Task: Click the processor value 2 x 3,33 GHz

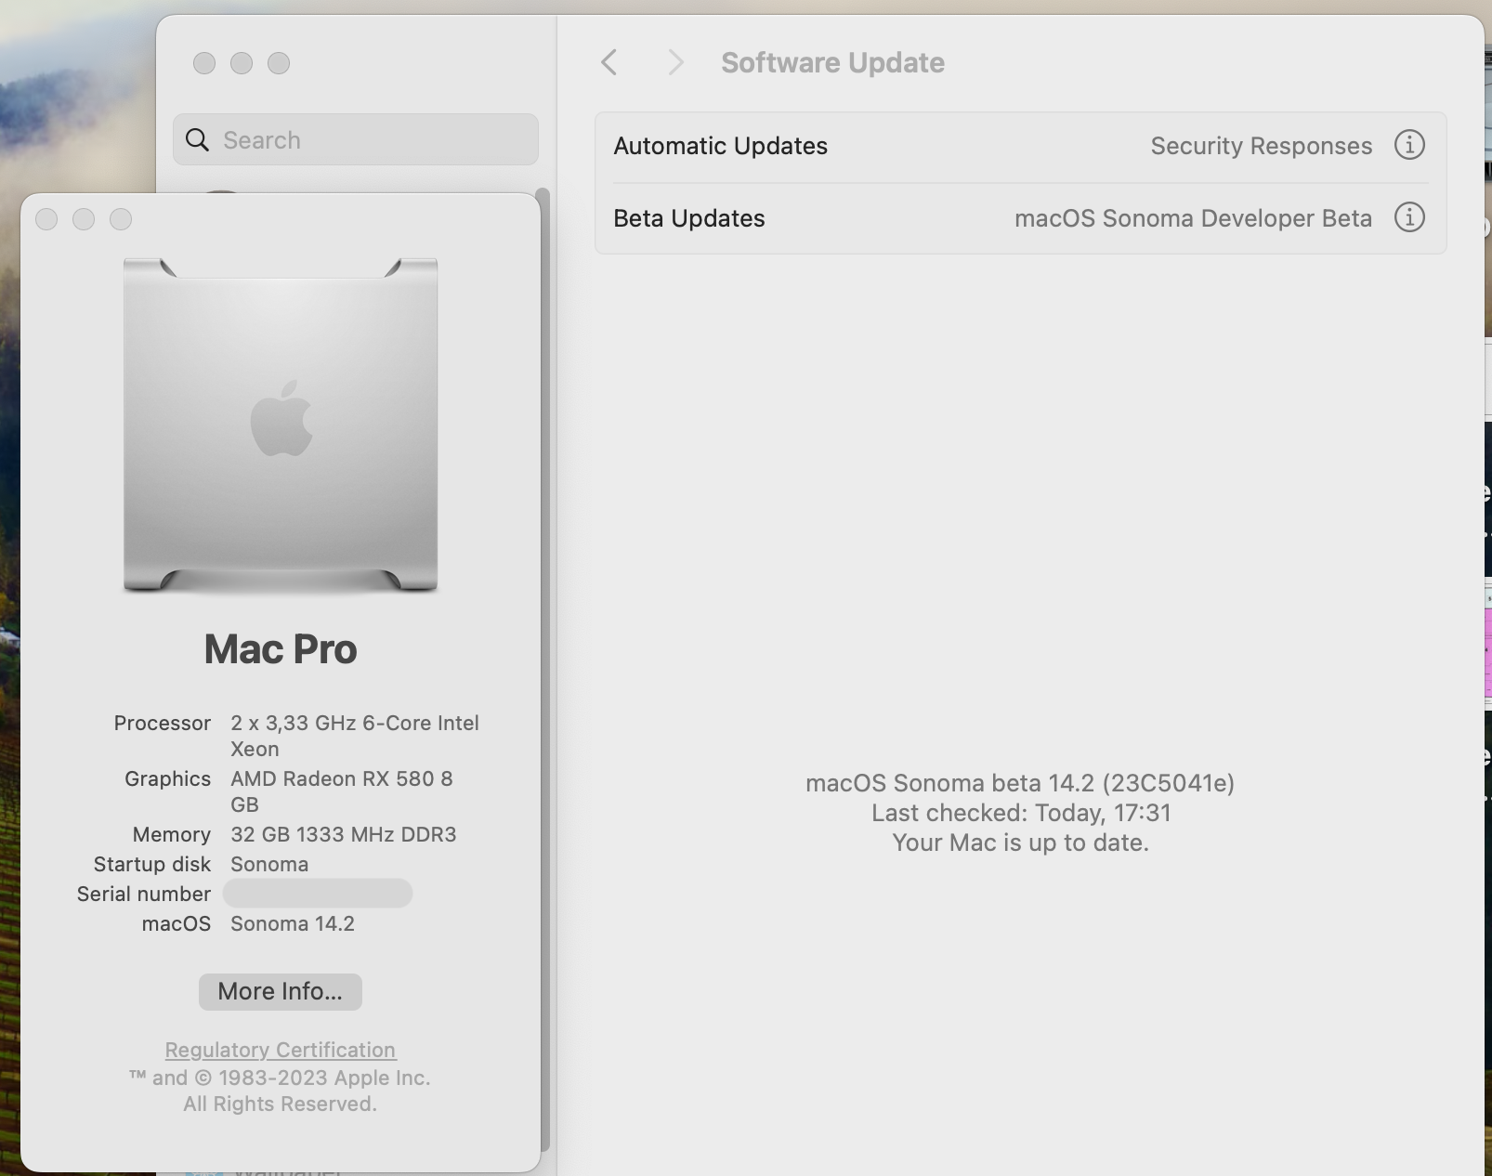Action: tap(355, 736)
